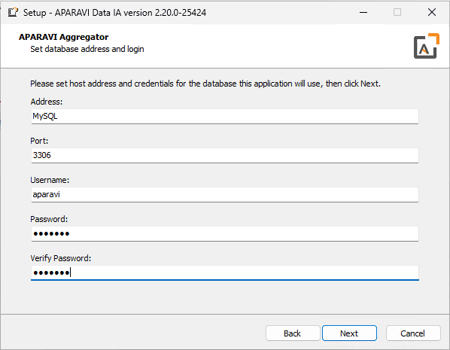The height and width of the screenshot is (350, 450).
Task: Click the Port field showing 3306
Action: [x=225, y=155]
